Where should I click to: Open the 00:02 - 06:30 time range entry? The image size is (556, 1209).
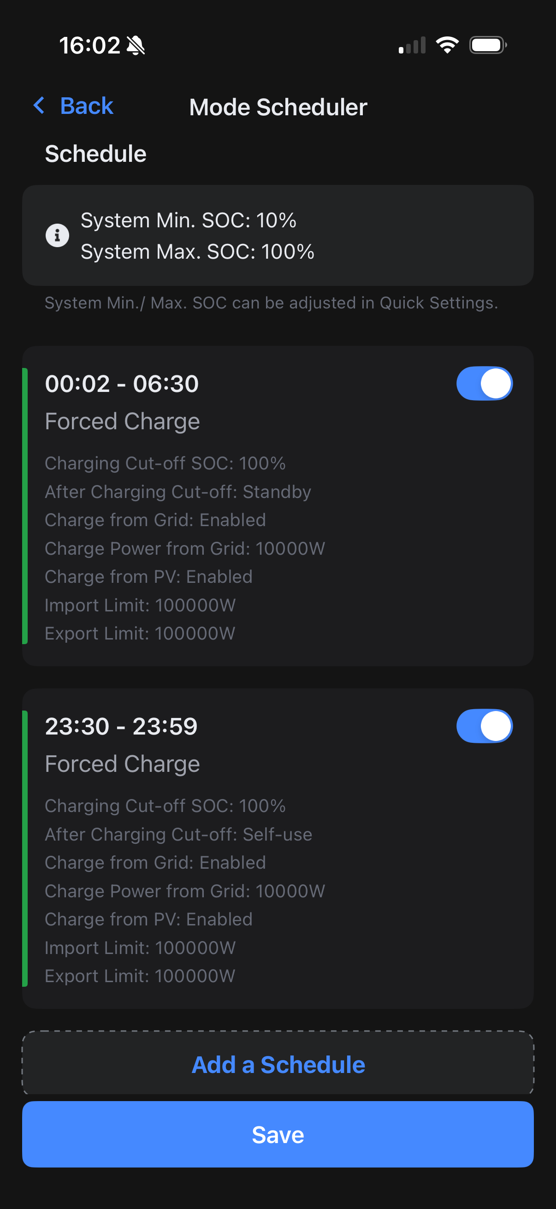click(122, 384)
